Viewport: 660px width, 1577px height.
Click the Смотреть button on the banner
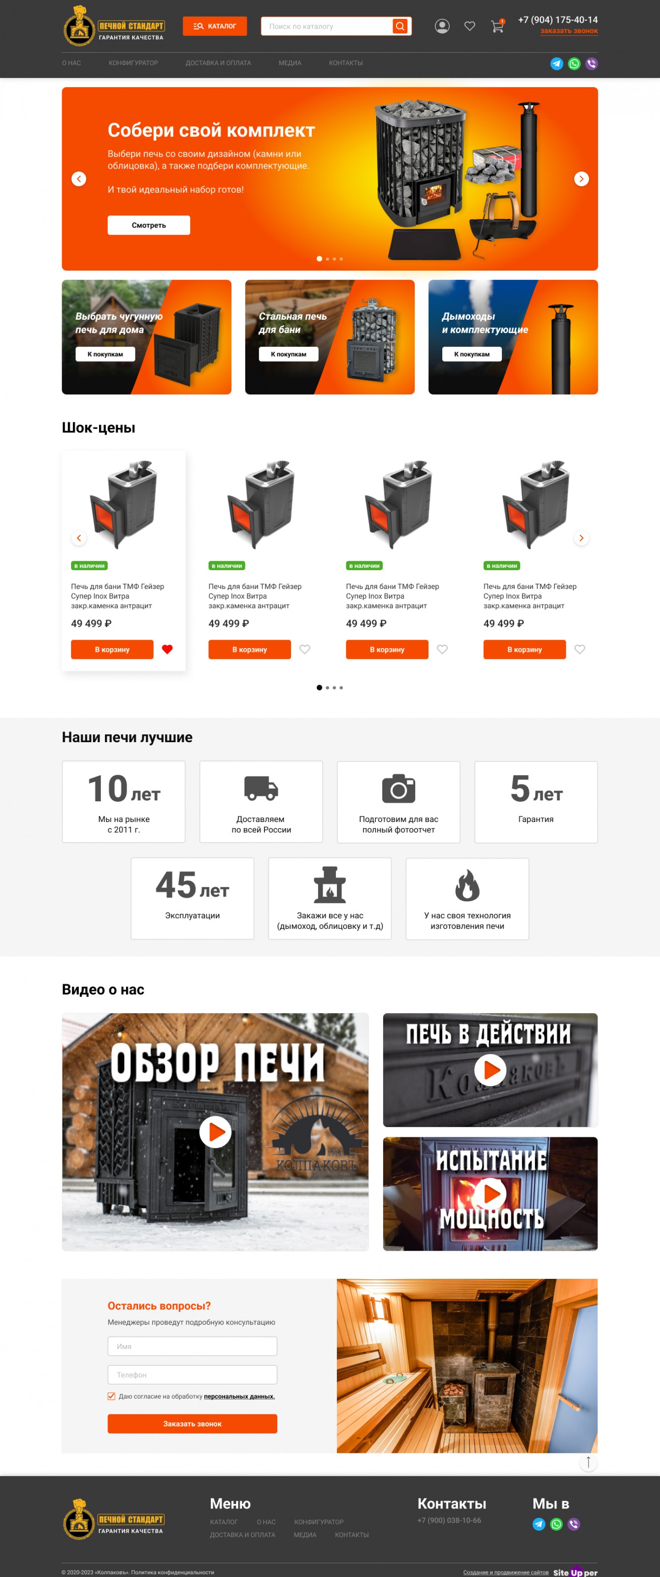pos(149,225)
